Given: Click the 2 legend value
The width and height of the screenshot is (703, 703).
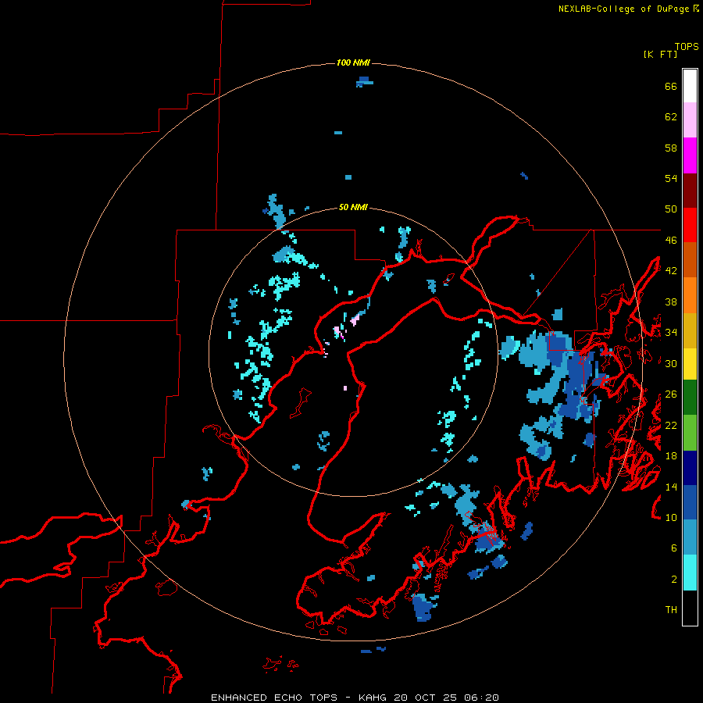Looking at the screenshot, I should (x=674, y=580).
